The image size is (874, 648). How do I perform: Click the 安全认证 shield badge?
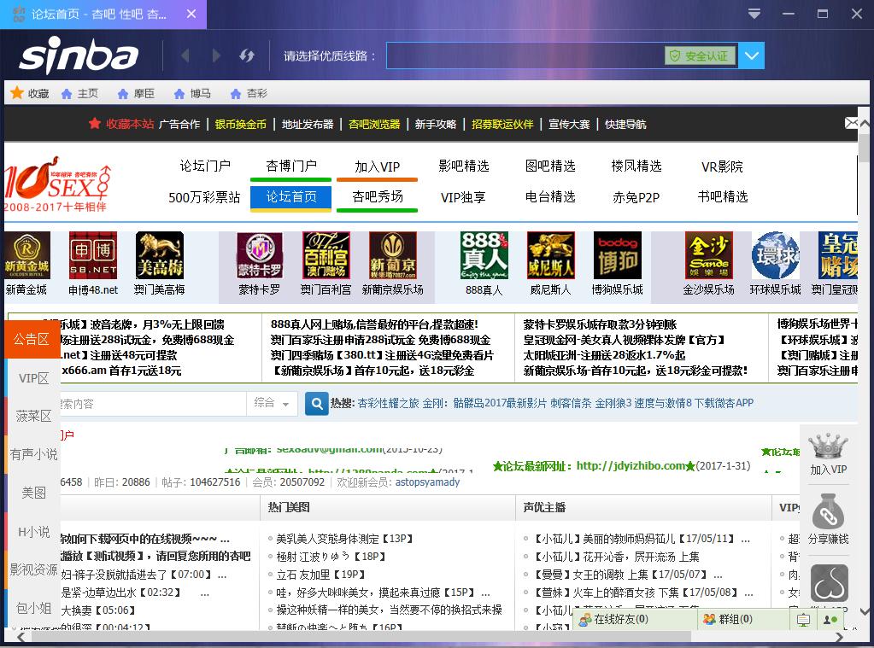[700, 55]
